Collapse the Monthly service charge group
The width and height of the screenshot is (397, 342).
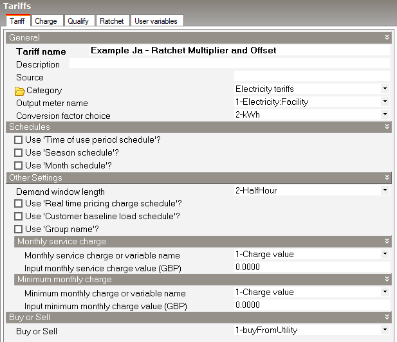pos(387,242)
